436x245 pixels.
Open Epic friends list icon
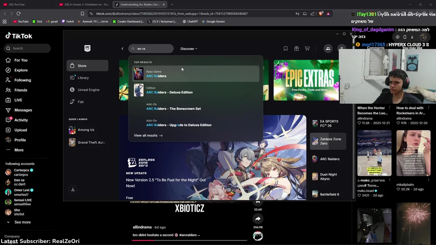[328, 49]
